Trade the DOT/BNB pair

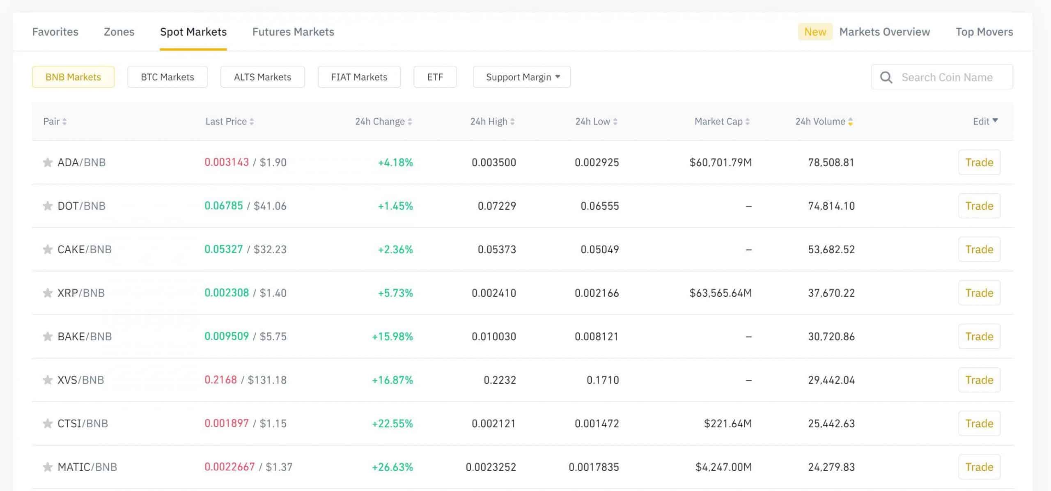(979, 206)
